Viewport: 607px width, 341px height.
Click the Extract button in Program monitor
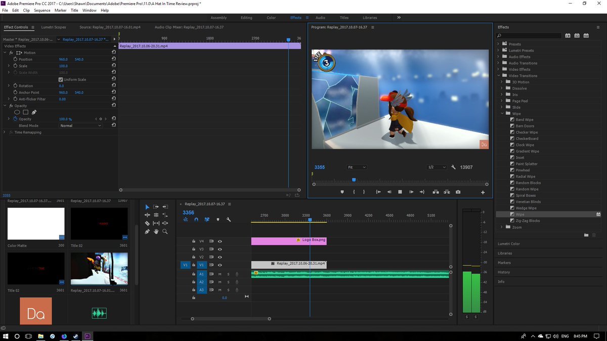coord(447,192)
